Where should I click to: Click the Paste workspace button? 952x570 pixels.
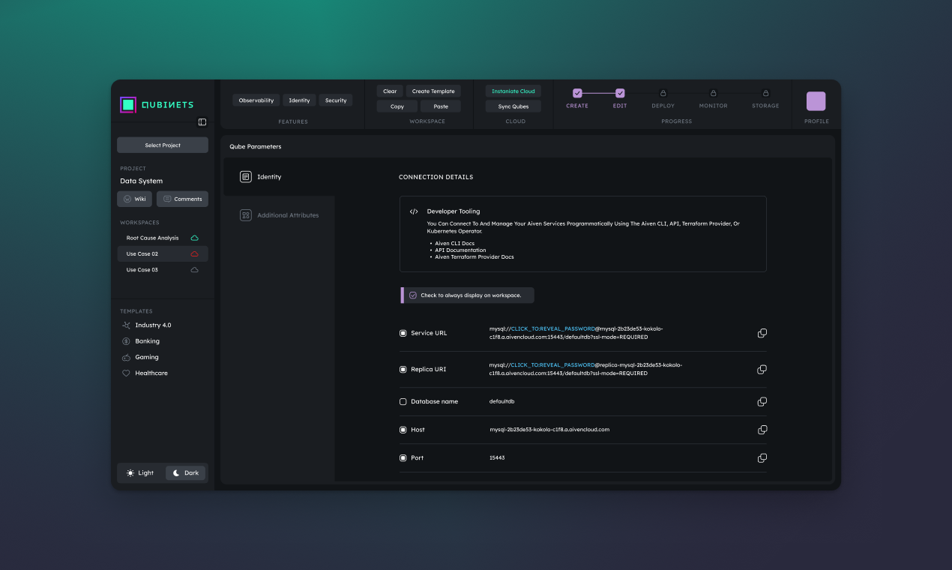[x=440, y=106]
